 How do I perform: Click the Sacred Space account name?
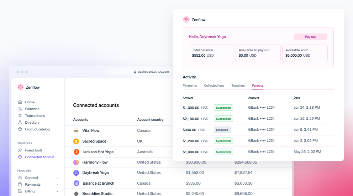[x=94, y=141]
